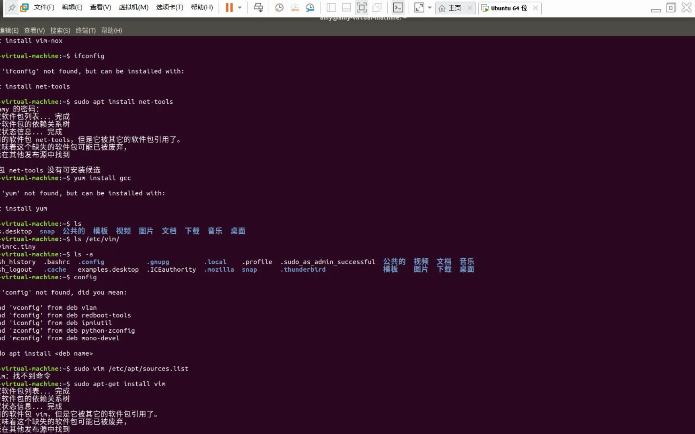Click the 'ifconfig' command text

(89, 56)
